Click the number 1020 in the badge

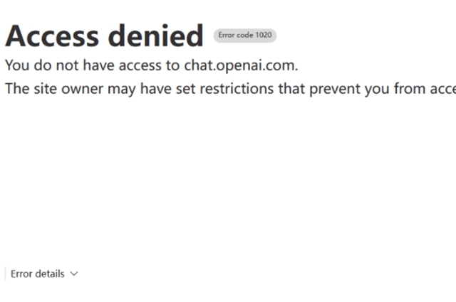(x=263, y=35)
